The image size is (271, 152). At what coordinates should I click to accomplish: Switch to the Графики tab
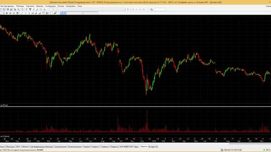[x=86, y=147]
